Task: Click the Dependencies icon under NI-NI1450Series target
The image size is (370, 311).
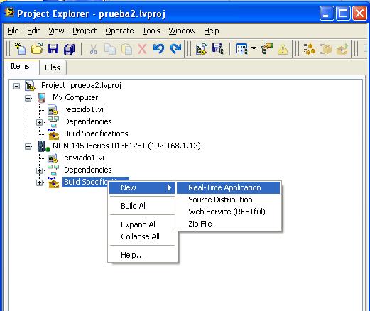Action: [x=53, y=170]
